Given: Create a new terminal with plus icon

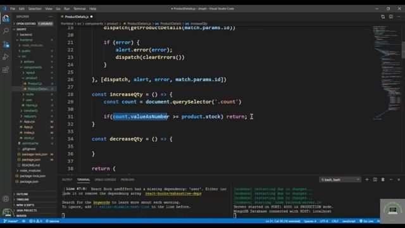Looking at the screenshot, I should [x=367, y=179].
